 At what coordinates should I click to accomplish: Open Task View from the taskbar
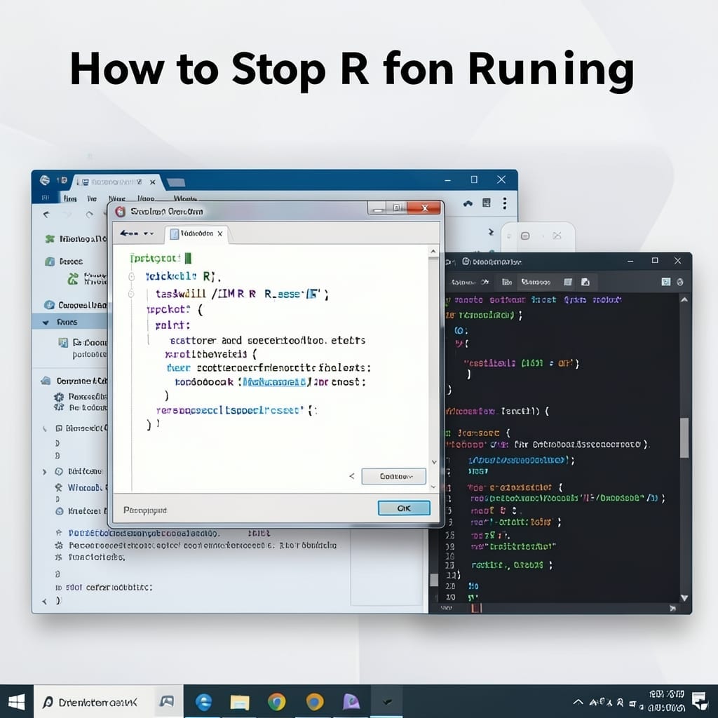[x=167, y=701]
